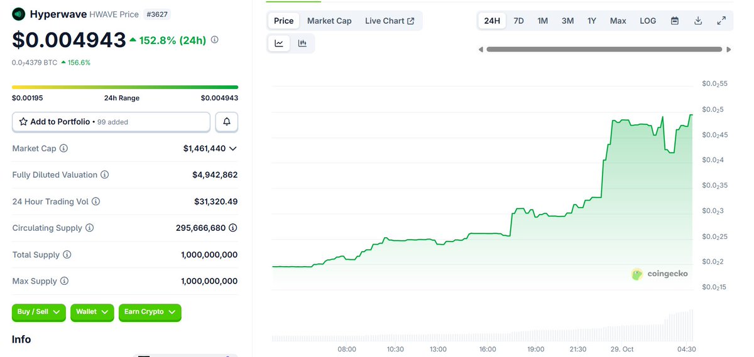Click the price alert bell icon

(x=227, y=122)
